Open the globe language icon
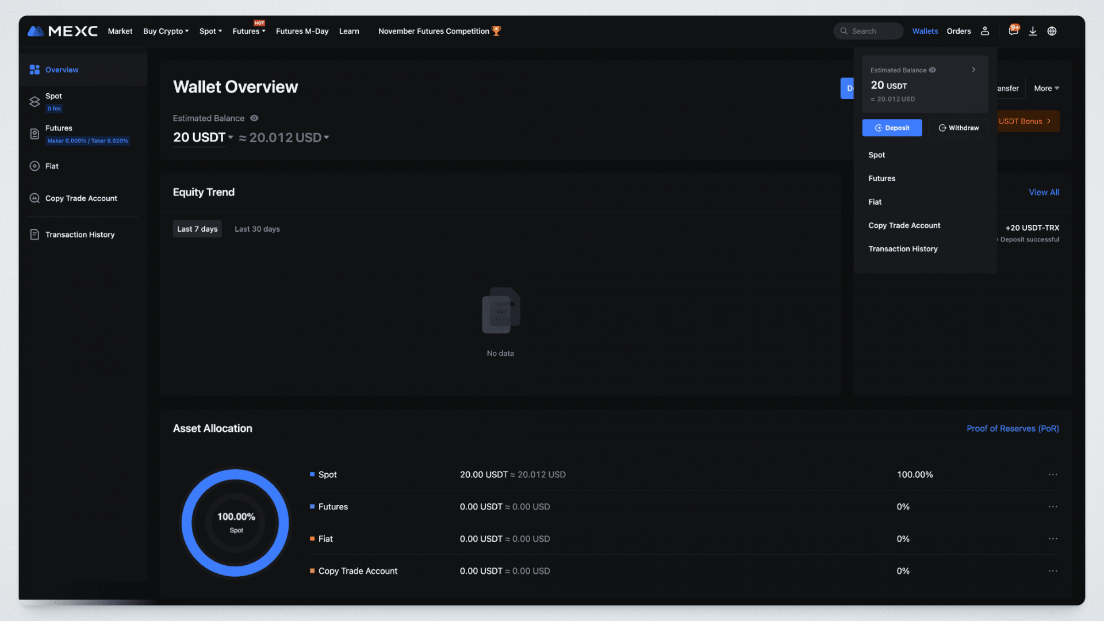The image size is (1104, 621). pyautogui.click(x=1052, y=31)
